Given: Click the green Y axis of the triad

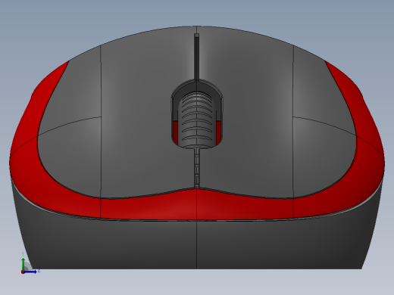Looking at the screenshot, I should coord(23,264).
